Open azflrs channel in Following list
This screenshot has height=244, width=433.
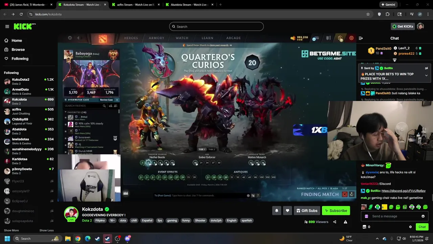pyautogui.click(x=29, y=111)
